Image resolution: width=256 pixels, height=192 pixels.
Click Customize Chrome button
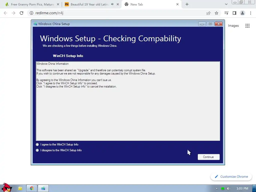231,177
